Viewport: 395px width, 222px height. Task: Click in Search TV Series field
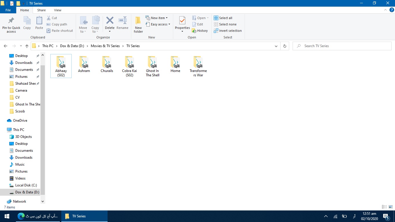click(x=342, y=46)
